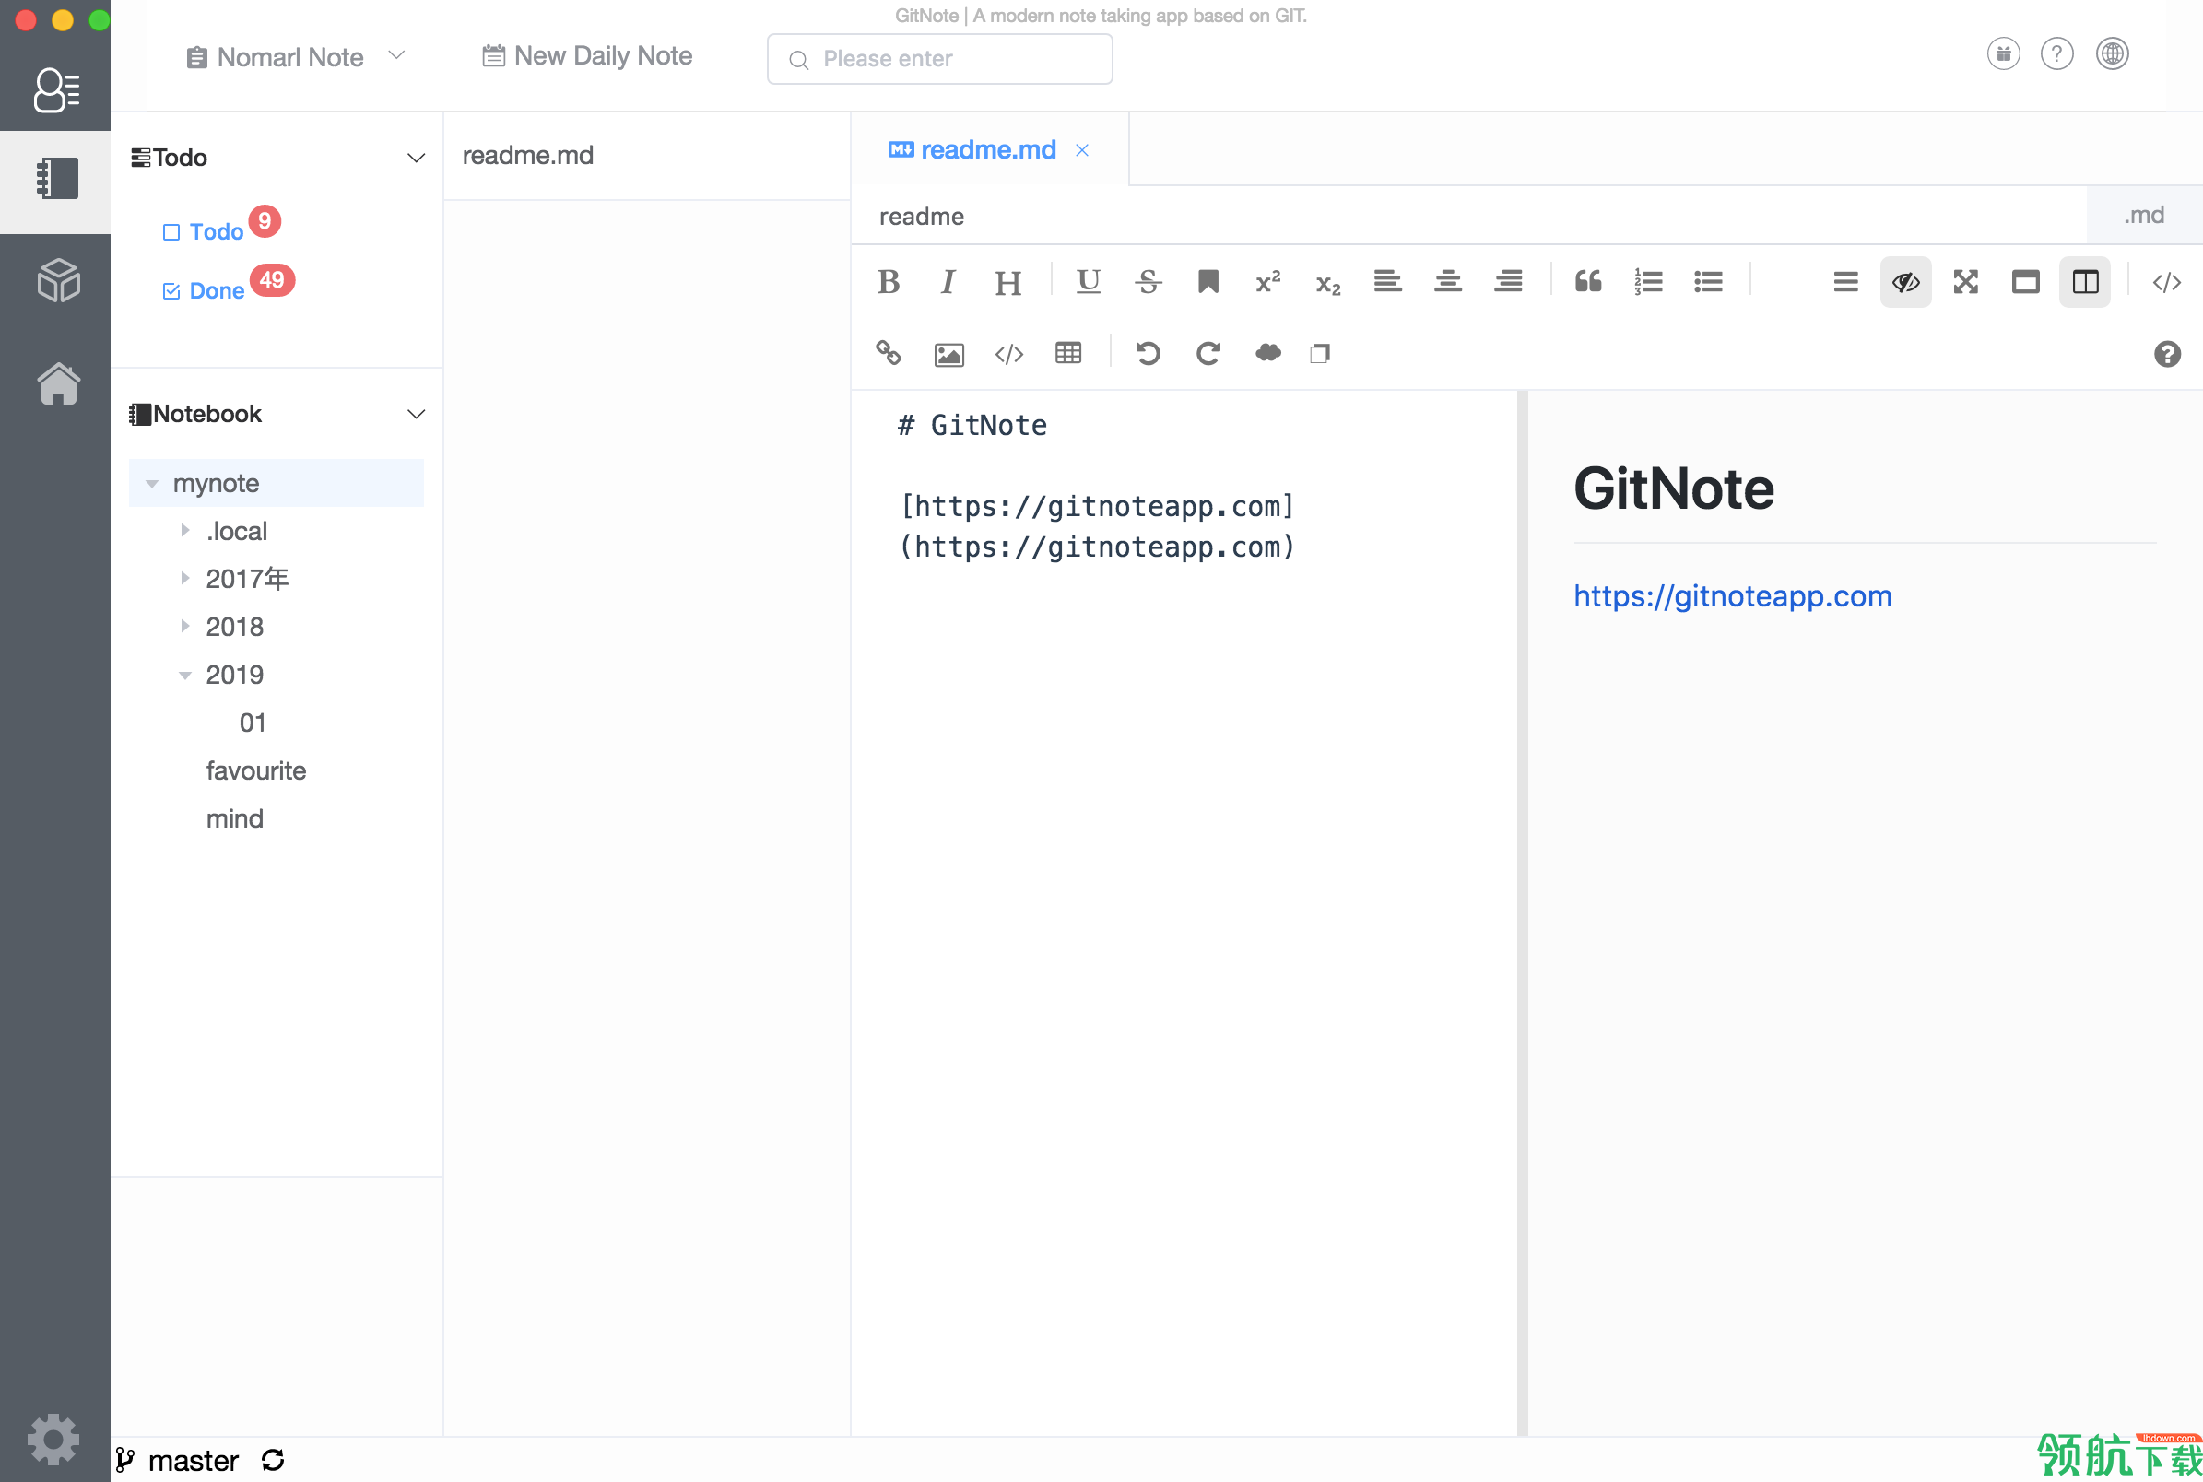The height and width of the screenshot is (1482, 2203).
Task: Insert a block quote
Action: [1588, 282]
